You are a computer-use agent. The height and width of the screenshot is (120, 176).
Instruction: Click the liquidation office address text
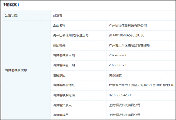pyautogui.click(x=141, y=85)
